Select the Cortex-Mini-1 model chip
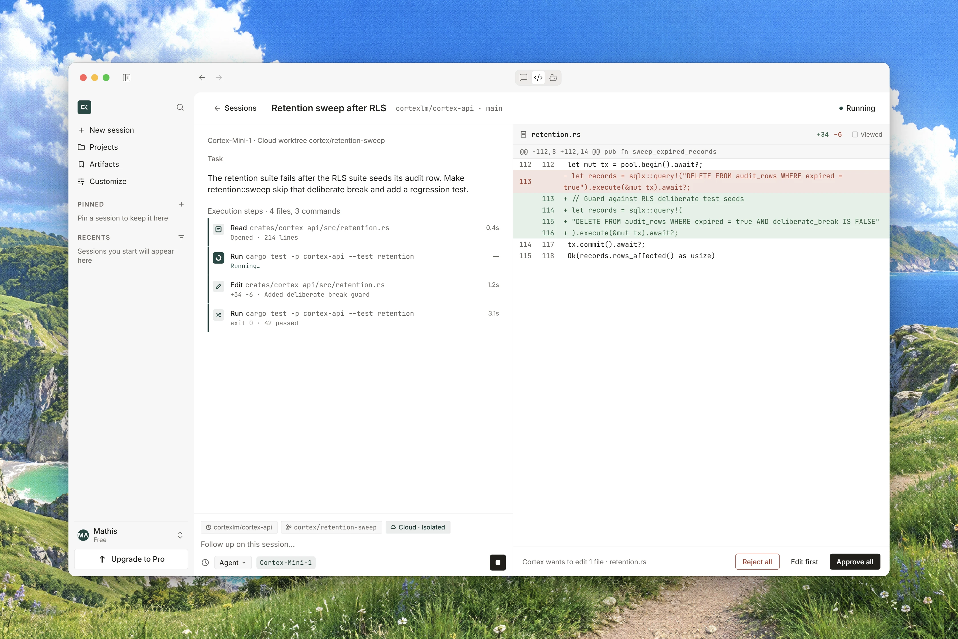 pyautogui.click(x=285, y=562)
